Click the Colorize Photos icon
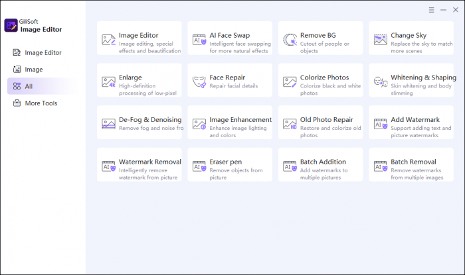This screenshot has height=275, width=465. [x=290, y=82]
